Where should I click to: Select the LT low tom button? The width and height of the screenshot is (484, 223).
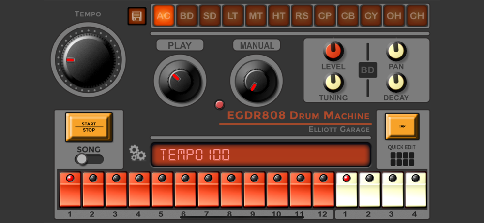tap(233, 16)
